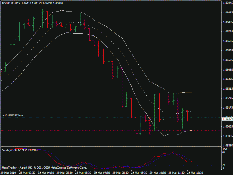Viewport: 233px width, 175px height.
Task: Click the highlighted current price 1.06090 tag
Action: (227, 119)
